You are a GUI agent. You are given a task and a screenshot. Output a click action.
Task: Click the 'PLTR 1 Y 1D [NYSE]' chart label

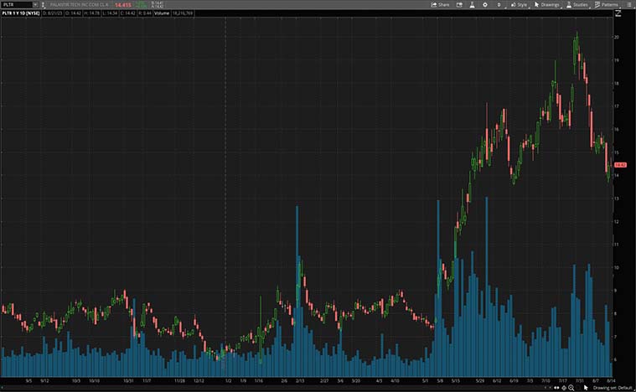pos(21,13)
